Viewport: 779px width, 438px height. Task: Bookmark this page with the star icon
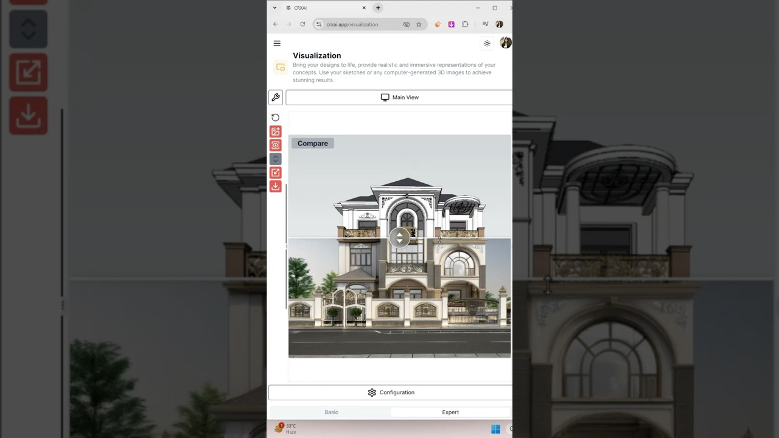pyautogui.click(x=419, y=24)
